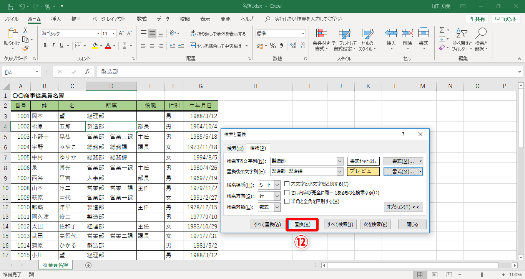Switch to the 挿入 ribbon tab

56,19
